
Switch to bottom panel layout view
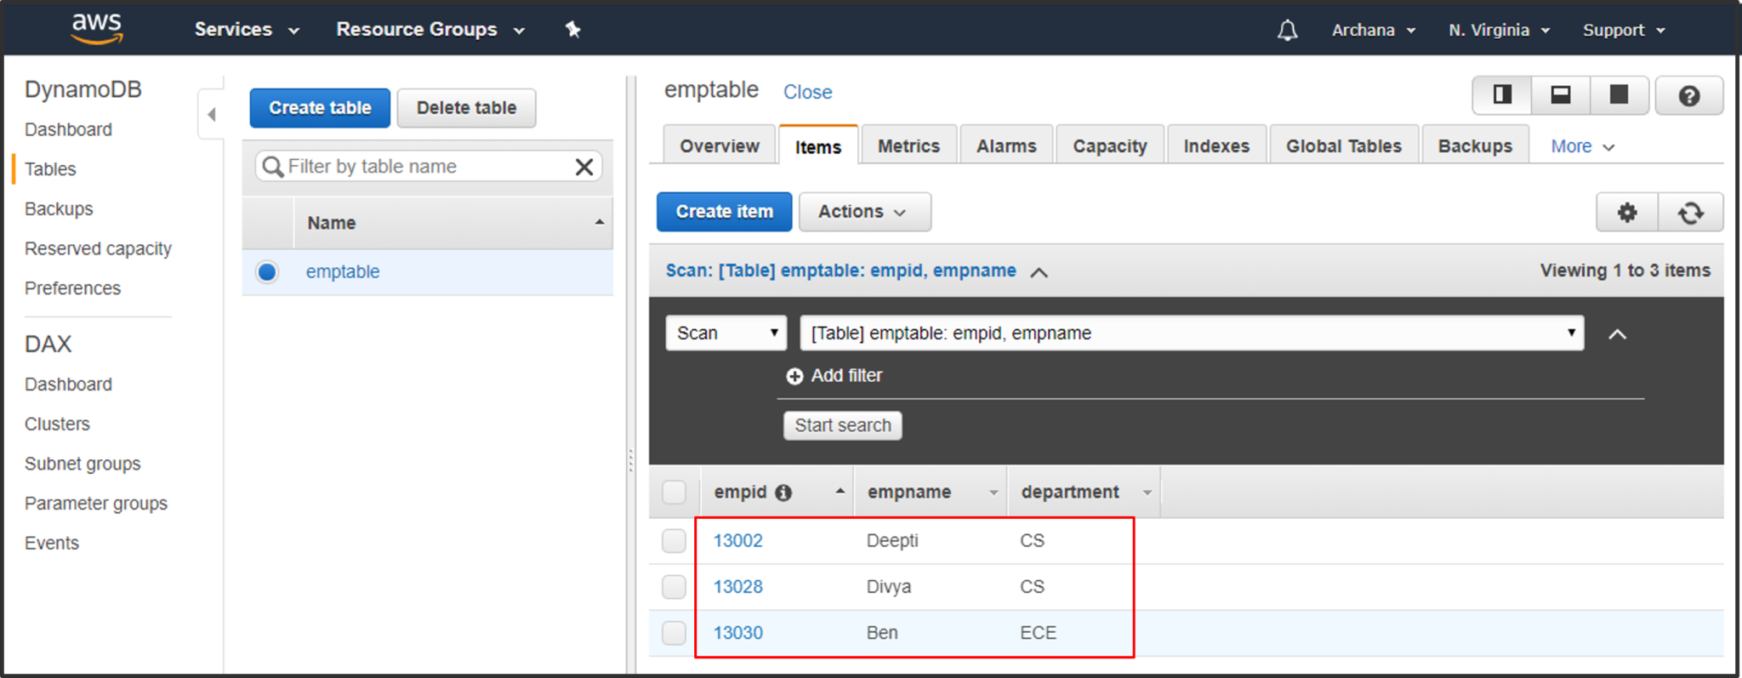(1561, 94)
